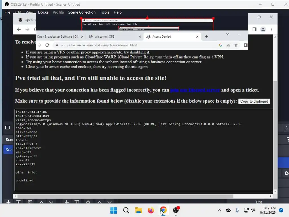The height and width of the screenshot is (217, 289).
Task: Click inside the connection info text box
Action: (144, 150)
